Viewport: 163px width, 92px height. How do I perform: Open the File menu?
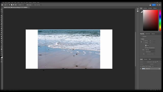(3, 3)
